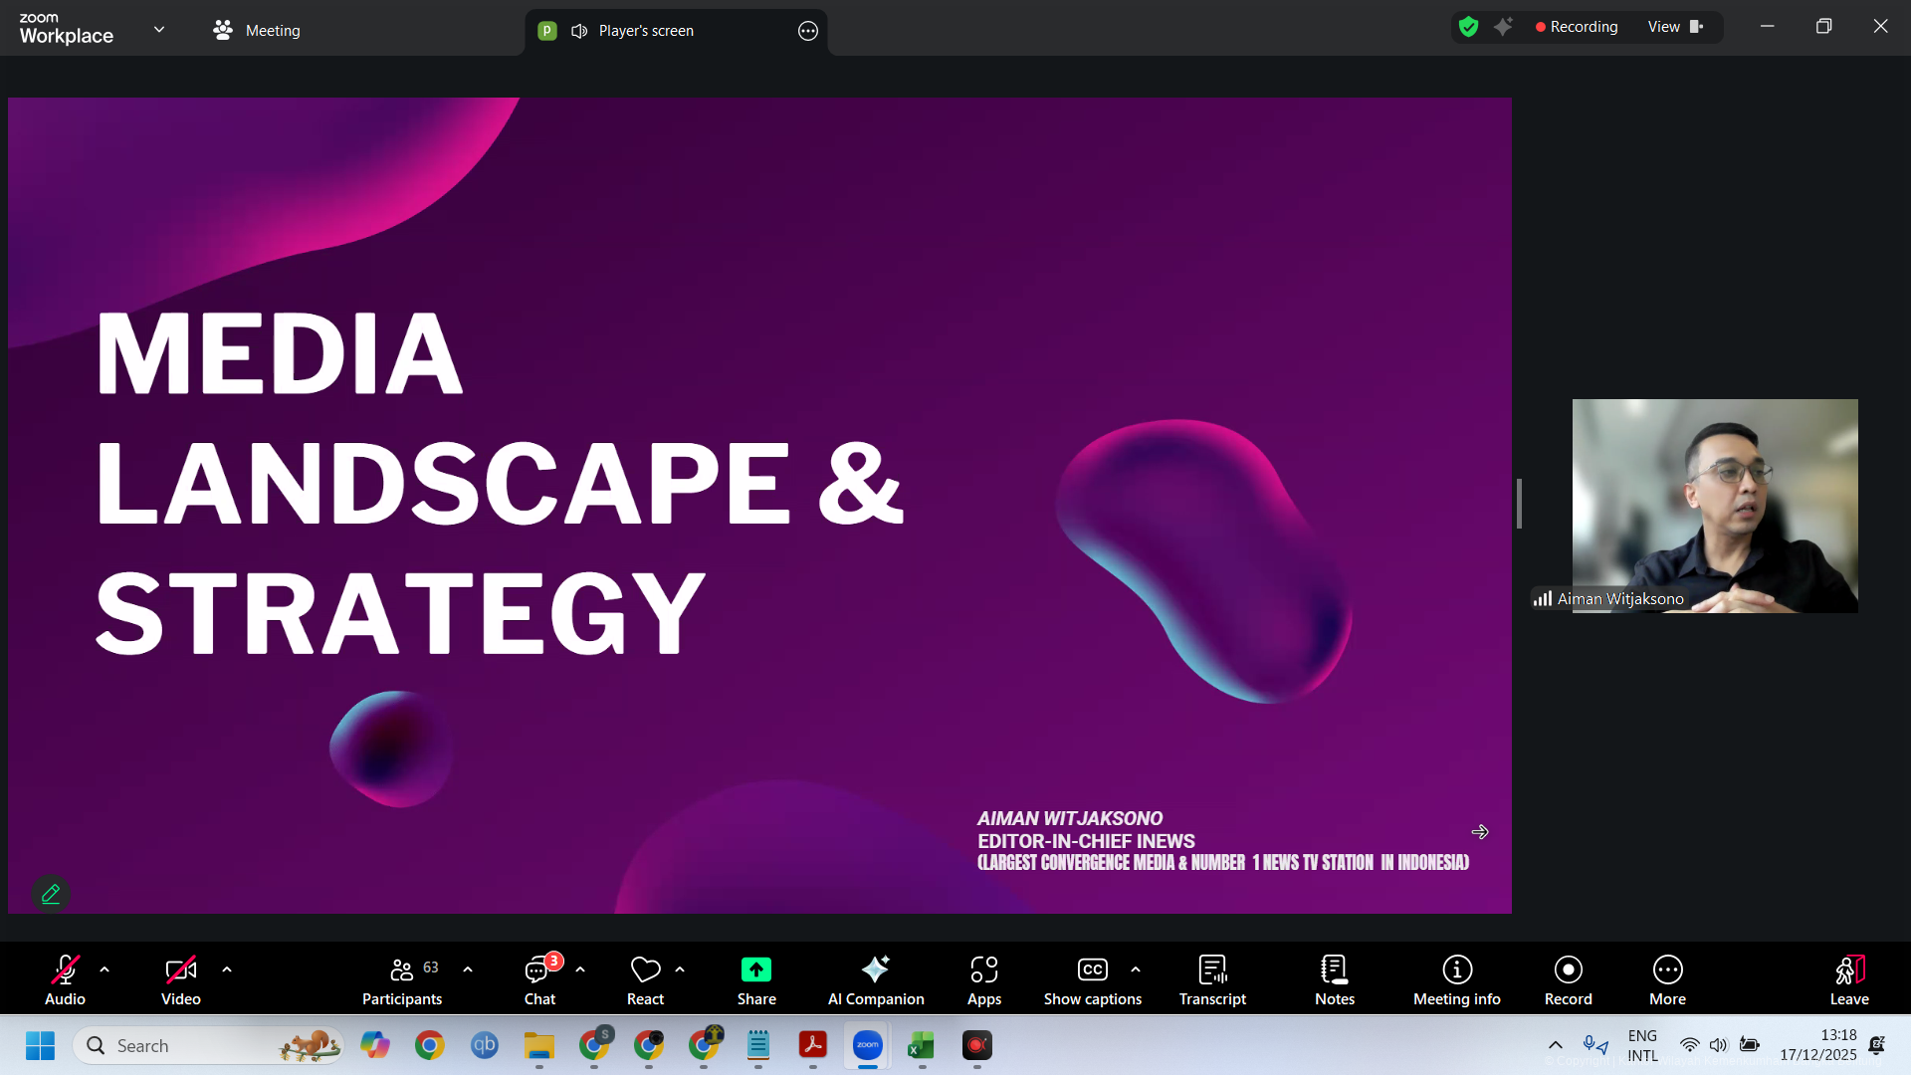This screenshot has height=1075, width=1911.
Task: Enable Show captions
Action: (1092, 979)
